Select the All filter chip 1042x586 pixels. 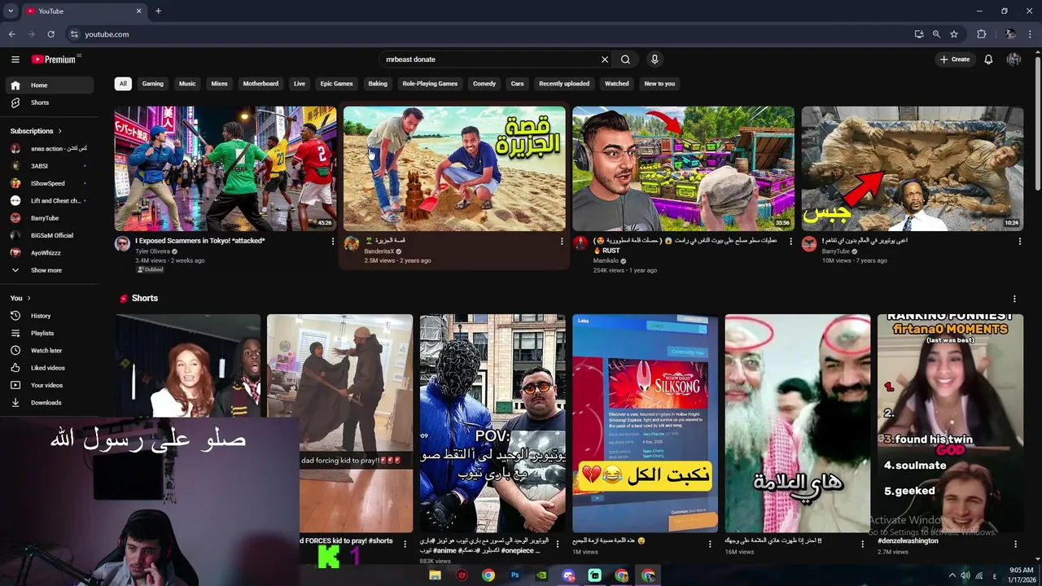coord(123,84)
